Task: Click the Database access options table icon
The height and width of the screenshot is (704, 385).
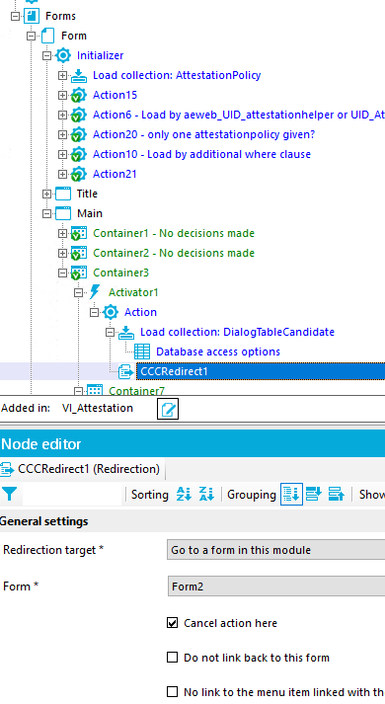Action: coord(142,352)
